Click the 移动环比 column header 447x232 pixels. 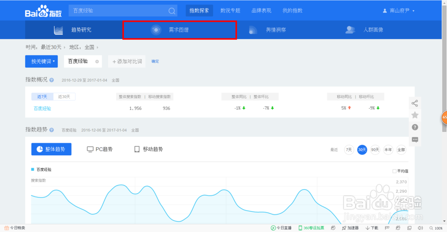[367, 96]
